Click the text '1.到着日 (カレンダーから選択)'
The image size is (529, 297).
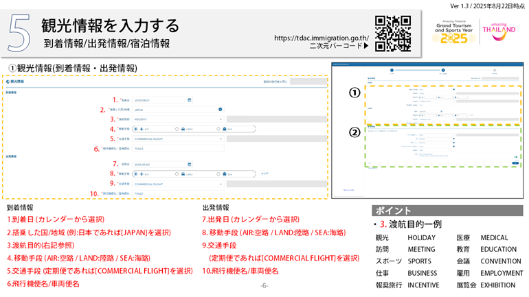pos(56,219)
